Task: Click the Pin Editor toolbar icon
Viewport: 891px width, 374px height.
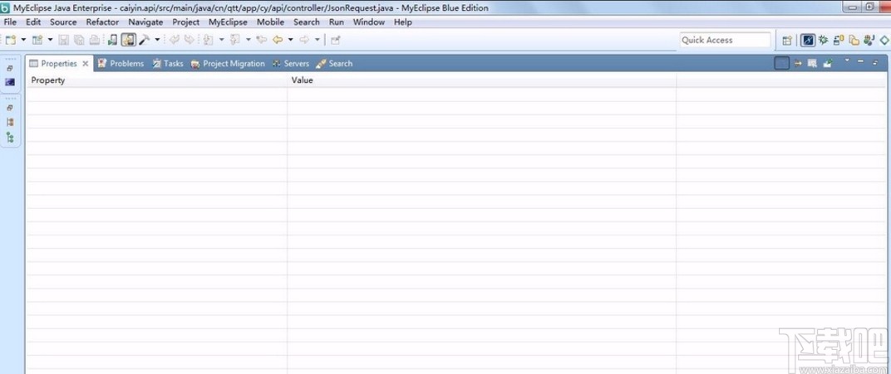Action: pyautogui.click(x=335, y=40)
